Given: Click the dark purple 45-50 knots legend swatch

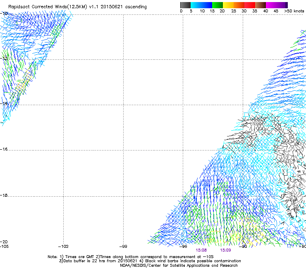Looking at the screenshot, I should [x=282, y=5].
